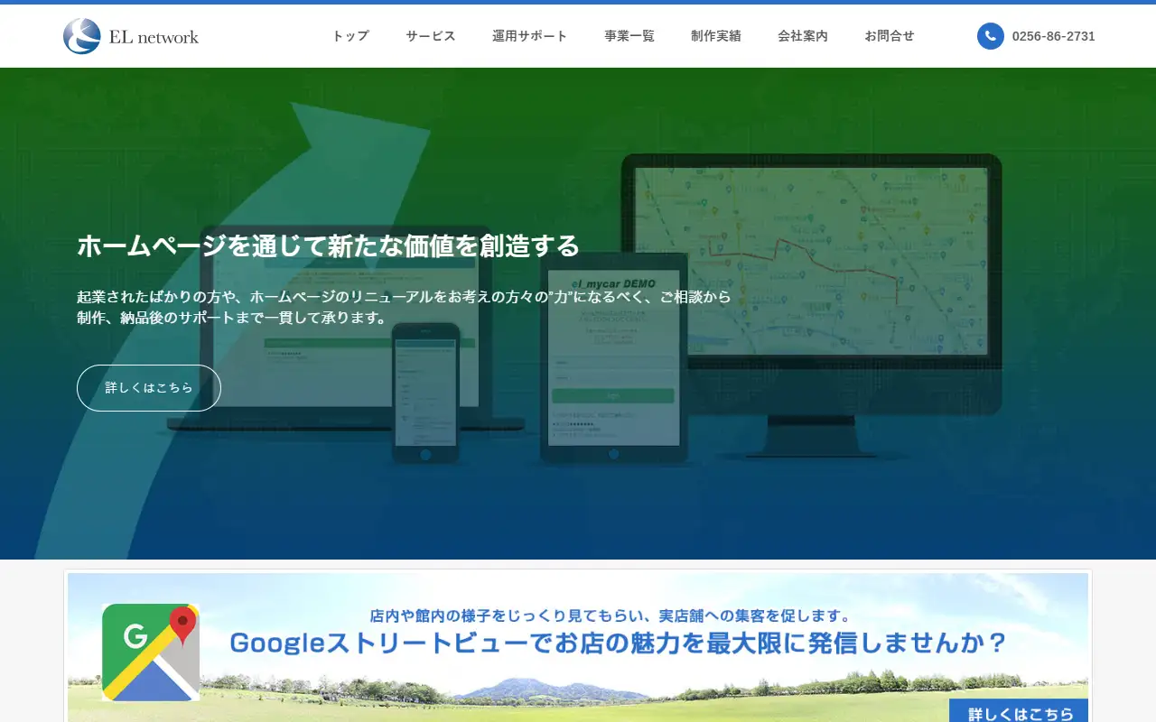Click the hero headline ホームページを通じて新たな価値を創造する
The image size is (1156, 722).
(328, 245)
